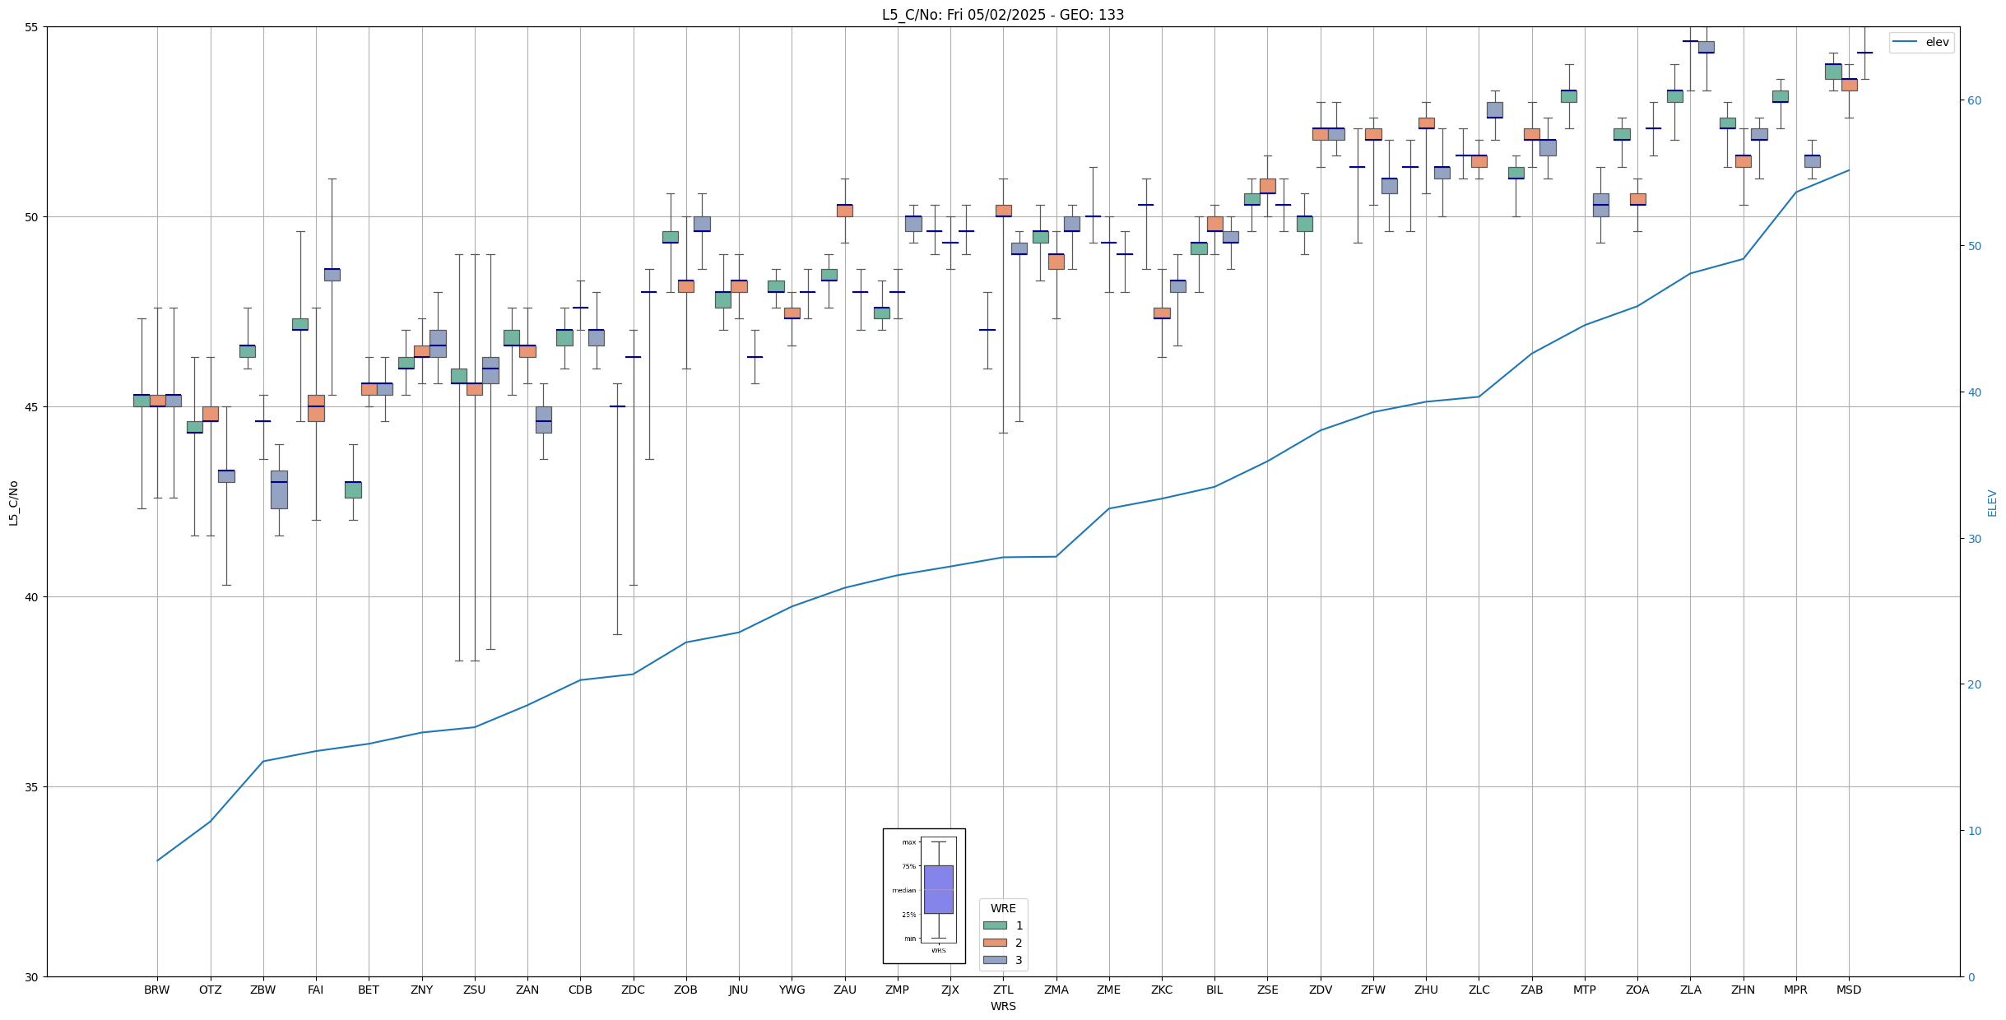This screenshot has height=1020, width=2006.
Task: Click the ZDV station tick label
Action: click(1320, 990)
